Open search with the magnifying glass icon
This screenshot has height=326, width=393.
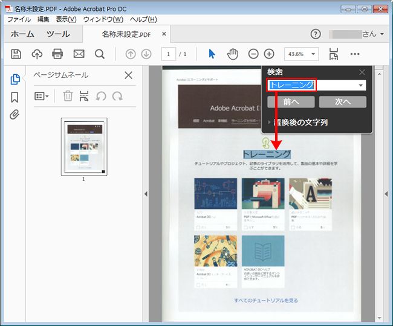[x=100, y=54]
